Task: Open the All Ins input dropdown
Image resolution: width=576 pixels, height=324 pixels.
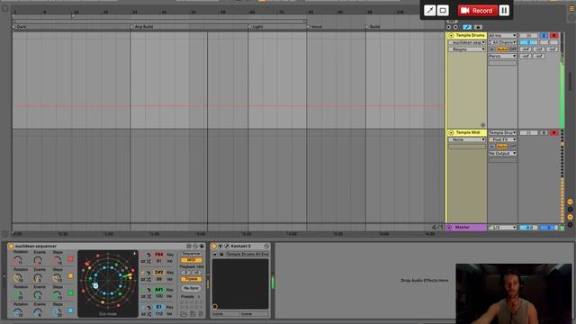Action: click(x=502, y=35)
